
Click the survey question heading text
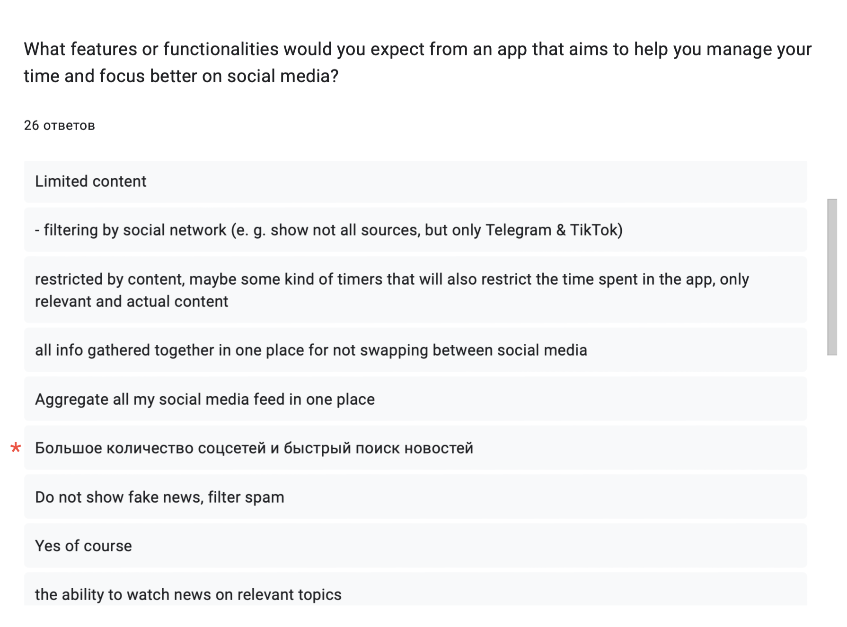click(417, 62)
